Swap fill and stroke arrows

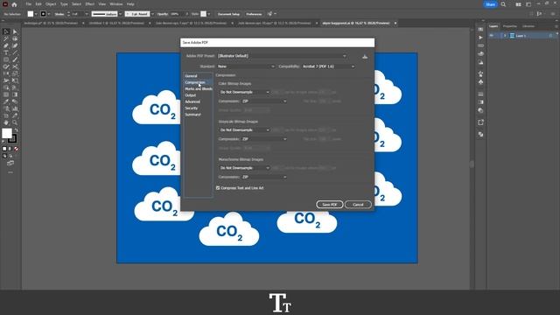point(16,130)
